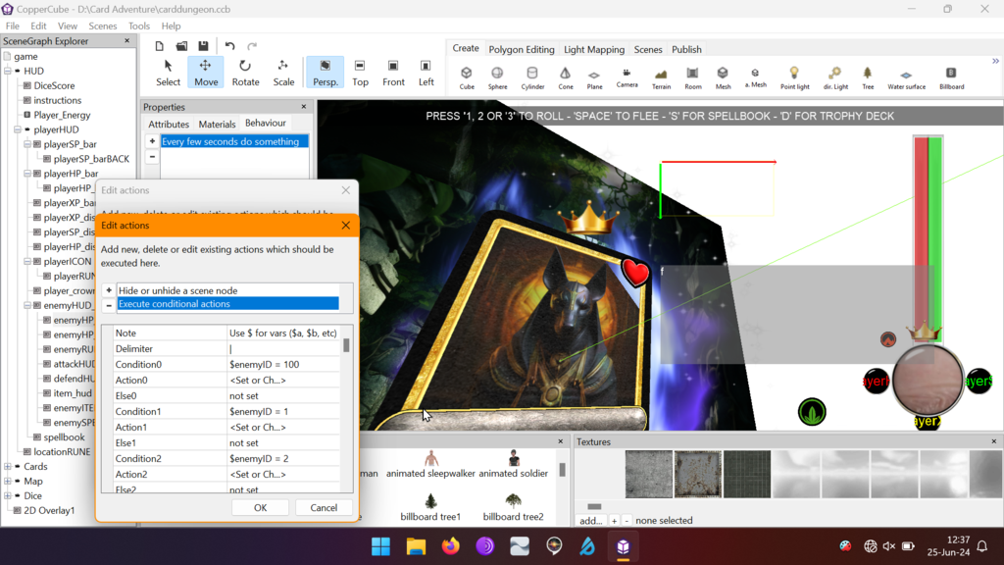The width and height of the screenshot is (1004, 565).
Task: Expand the create toolbar overflow chevron
Action: (x=996, y=61)
